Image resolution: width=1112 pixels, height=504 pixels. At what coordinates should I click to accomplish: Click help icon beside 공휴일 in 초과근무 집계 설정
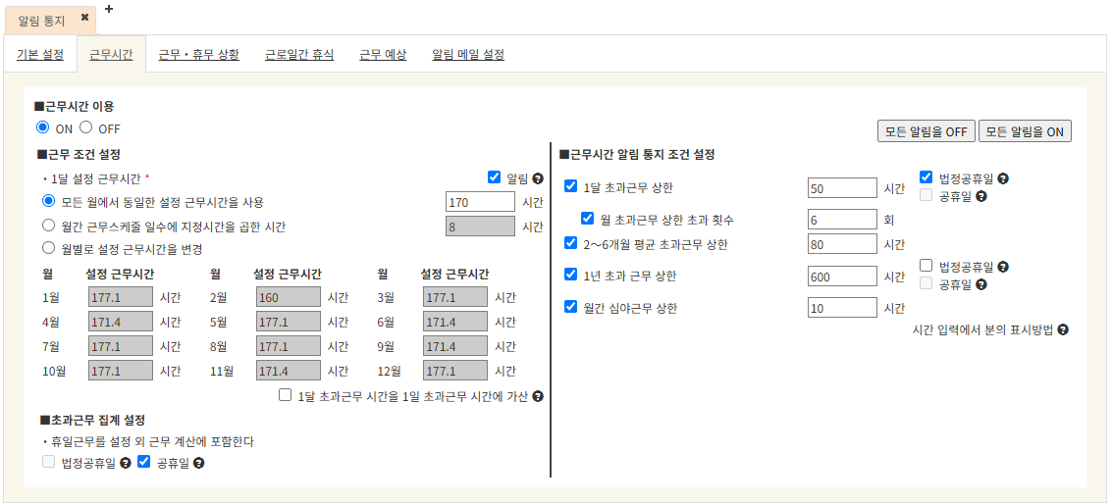198,463
